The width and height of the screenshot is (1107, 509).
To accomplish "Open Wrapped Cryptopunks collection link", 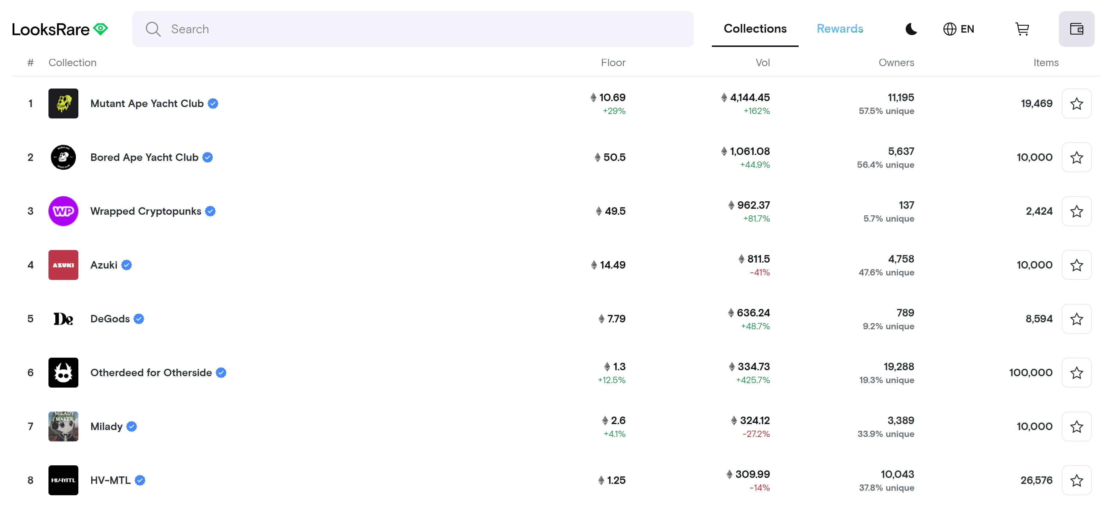I will tap(146, 211).
